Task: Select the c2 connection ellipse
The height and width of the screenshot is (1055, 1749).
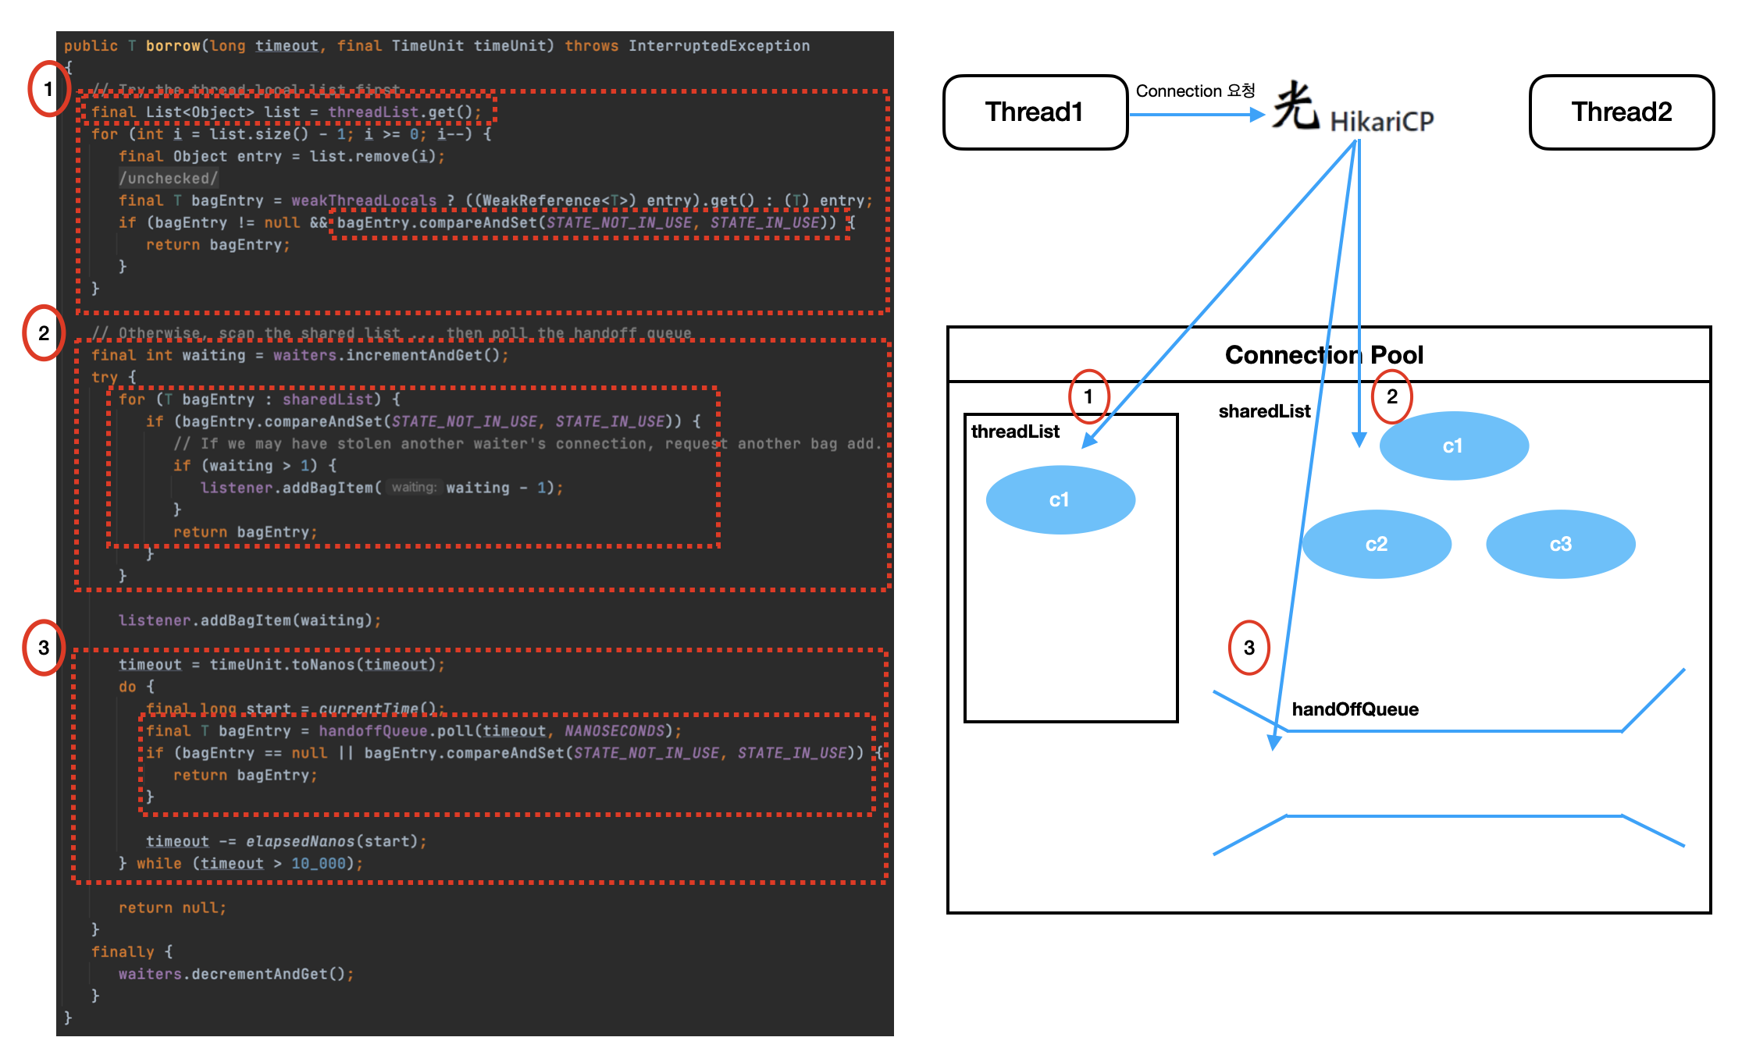Action: (x=1377, y=544)
